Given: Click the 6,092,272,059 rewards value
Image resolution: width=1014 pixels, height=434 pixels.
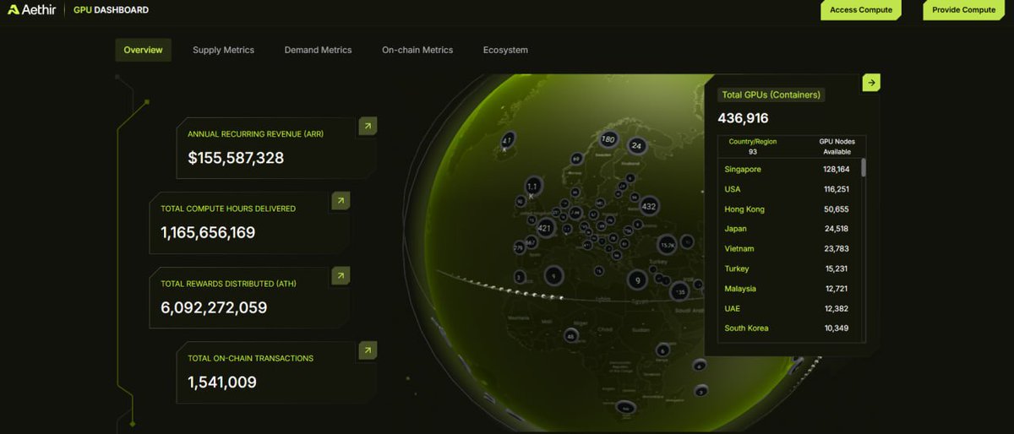Looking at the screenshot, I should pos(214,307).
